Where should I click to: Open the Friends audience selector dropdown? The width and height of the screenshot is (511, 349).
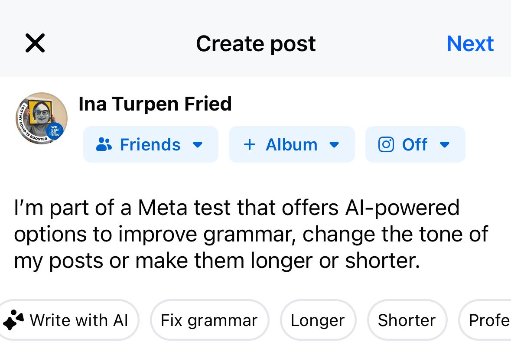tap(198, 145)
